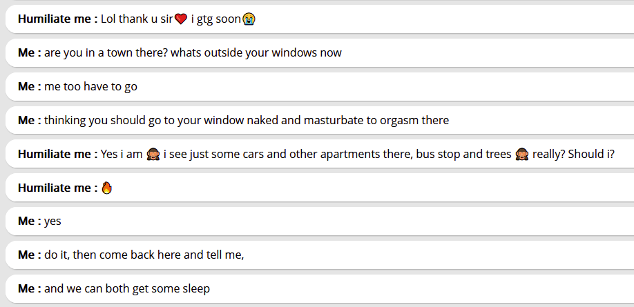Image resolution: width=634 pixels, height=307 pixels.
Task: Click the red heart emoji
Action: [x=181, y=19]
